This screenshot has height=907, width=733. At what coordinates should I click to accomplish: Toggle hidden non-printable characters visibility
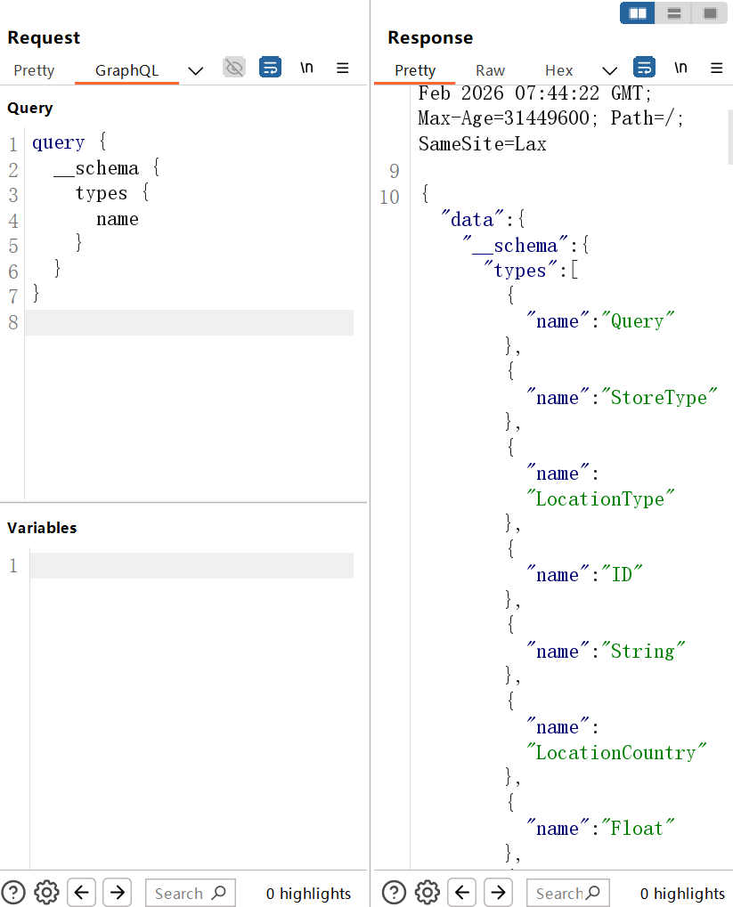tap(234, 67)
